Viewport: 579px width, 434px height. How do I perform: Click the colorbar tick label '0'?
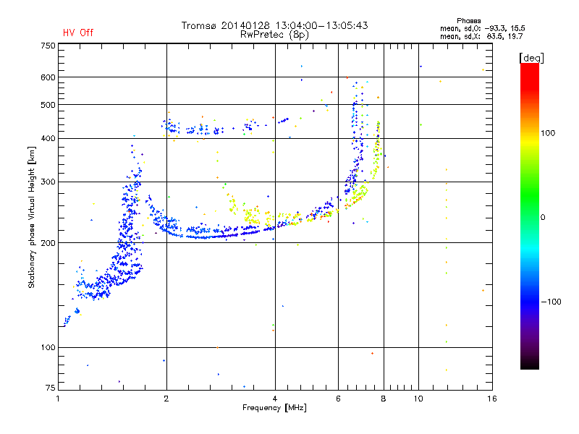point(543,217)
